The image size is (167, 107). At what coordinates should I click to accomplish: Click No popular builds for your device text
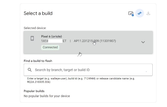click(47, 96)
